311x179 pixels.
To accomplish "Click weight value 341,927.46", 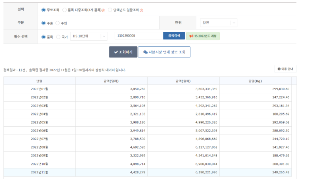I will click(x=281, y=147).
